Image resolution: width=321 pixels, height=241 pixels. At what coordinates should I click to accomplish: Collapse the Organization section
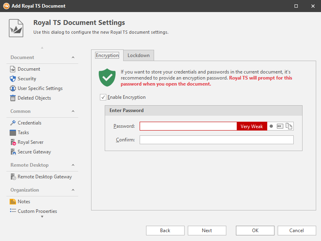click(x=73, y=190)
